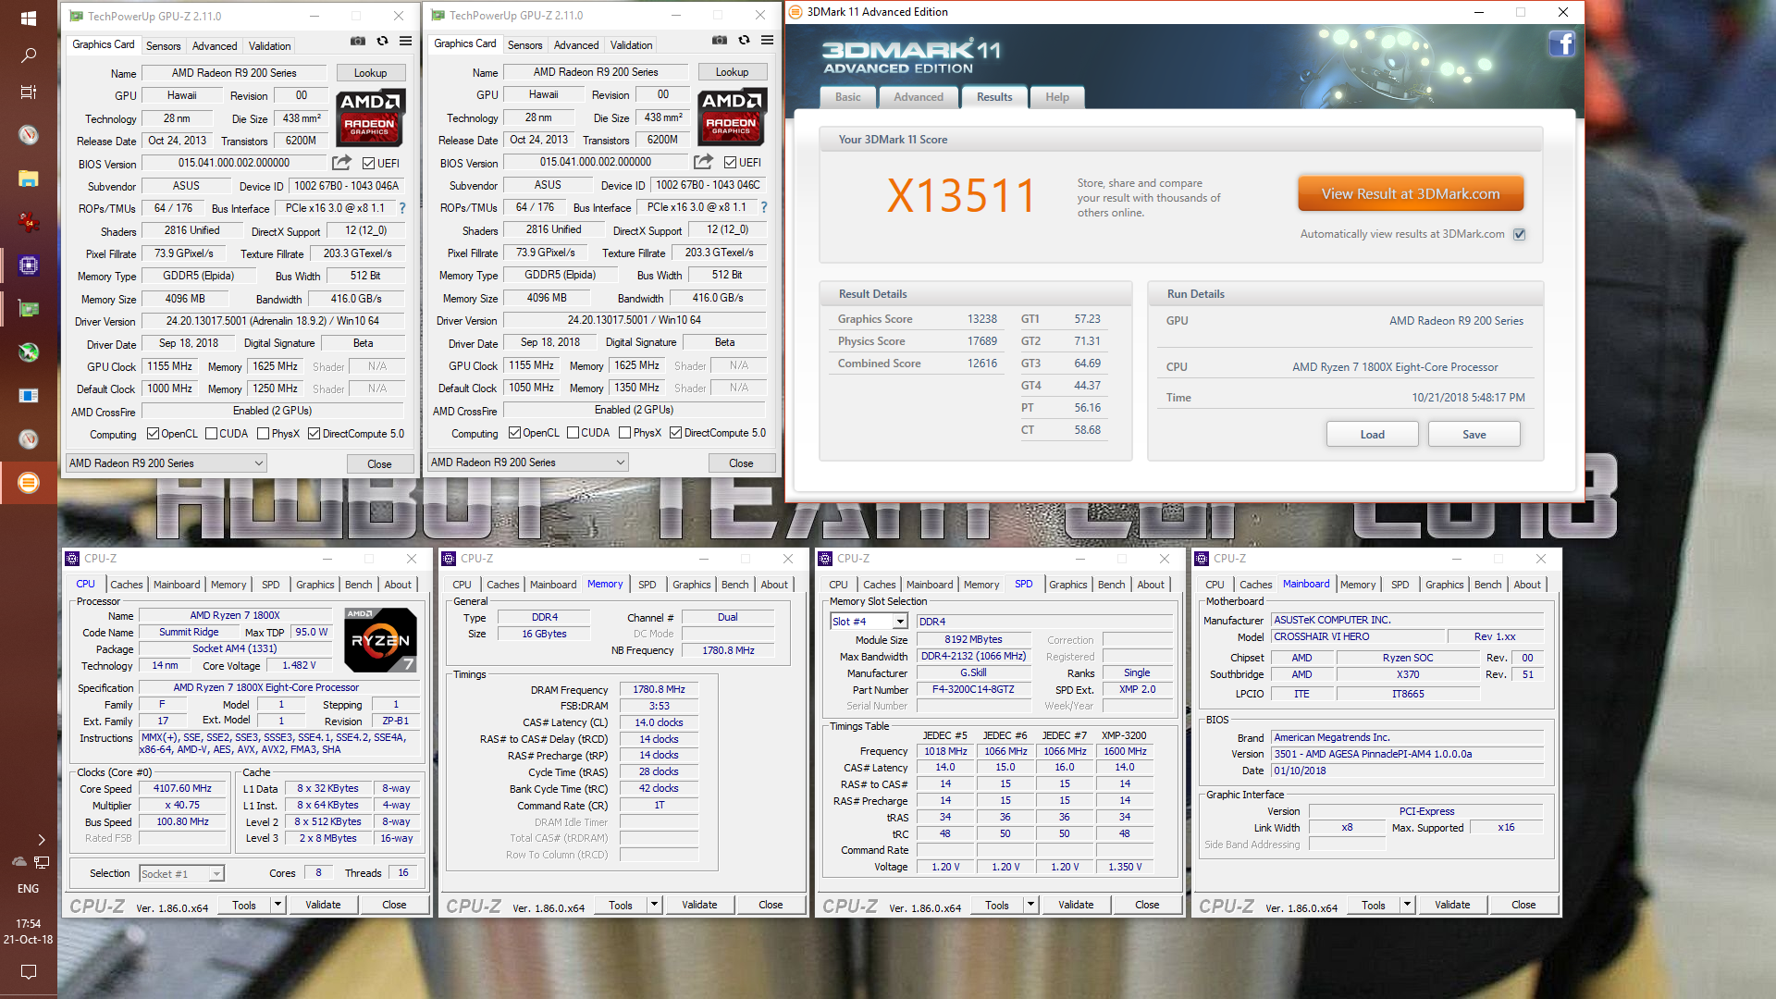The height and width of the screenshot is (999, 1776).
Task: Click Lookup button in right GPU-Z
Action: [732, 72]
